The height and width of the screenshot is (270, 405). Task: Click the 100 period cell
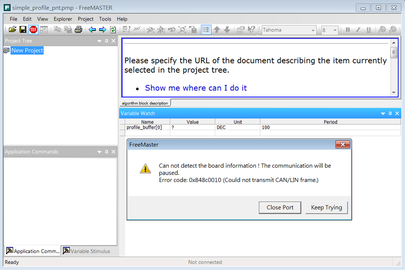(331, 127)
